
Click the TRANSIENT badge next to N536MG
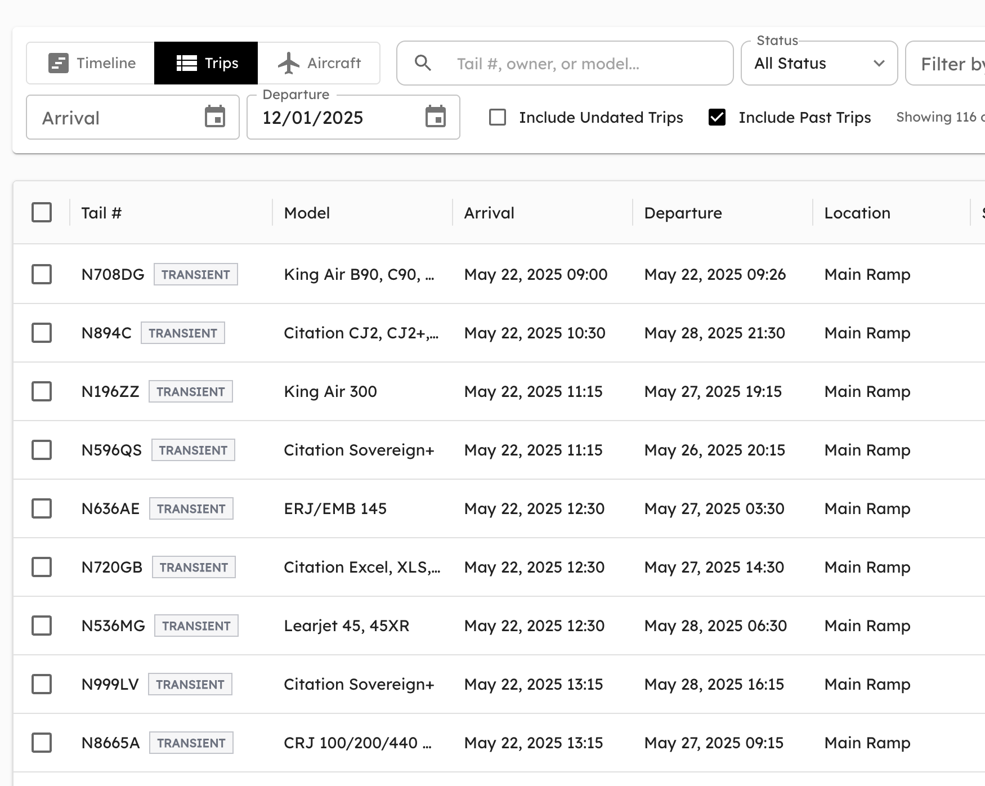(196, 626)
